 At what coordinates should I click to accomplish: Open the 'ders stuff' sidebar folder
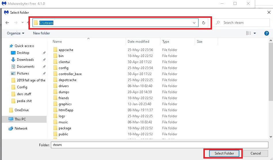[21, 94]
